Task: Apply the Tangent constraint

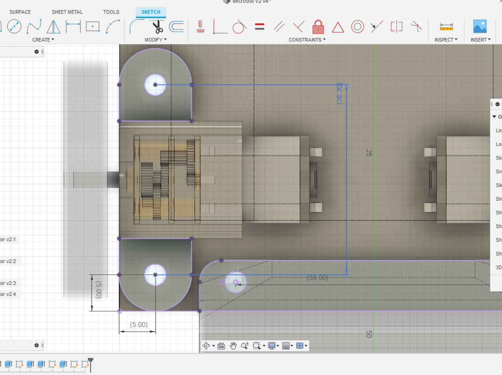Action: pyautogui.click(x=240, y=27)
